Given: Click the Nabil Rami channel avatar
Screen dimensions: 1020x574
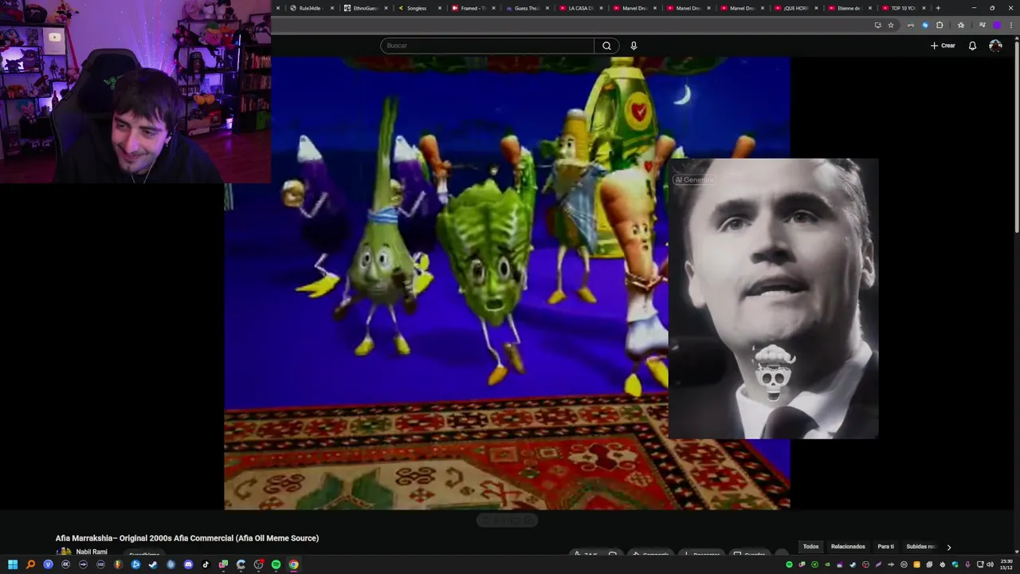Looking at the screenshot, I should click(63, 552).
